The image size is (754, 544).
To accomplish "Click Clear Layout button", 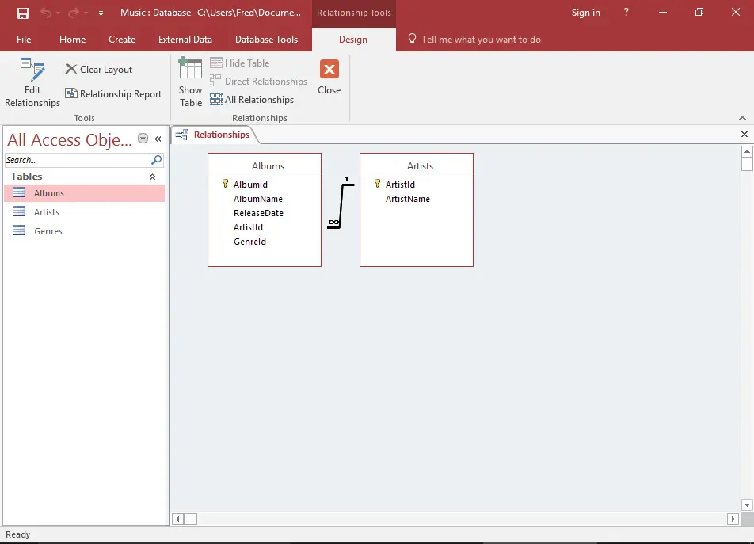I will 98,69.
